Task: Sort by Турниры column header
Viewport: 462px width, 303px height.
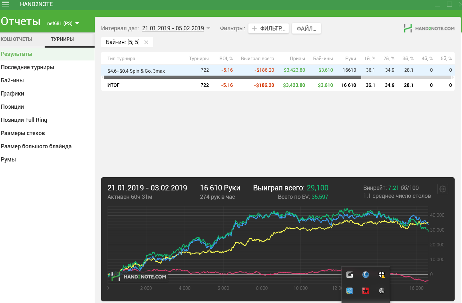Action: (x=199, y=59)
